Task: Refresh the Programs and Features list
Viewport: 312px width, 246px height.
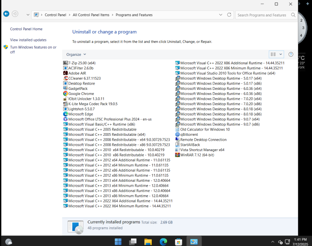Action: coord(229,15)
